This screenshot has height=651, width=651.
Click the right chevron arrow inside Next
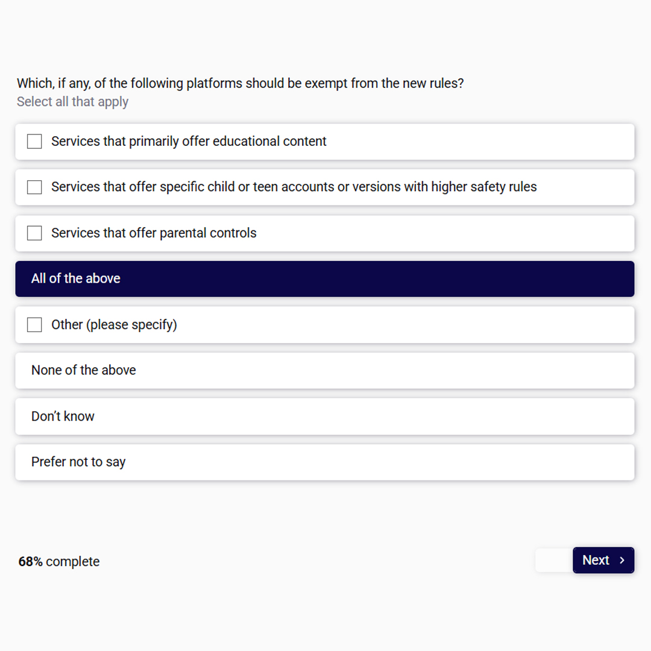(622, 560)
